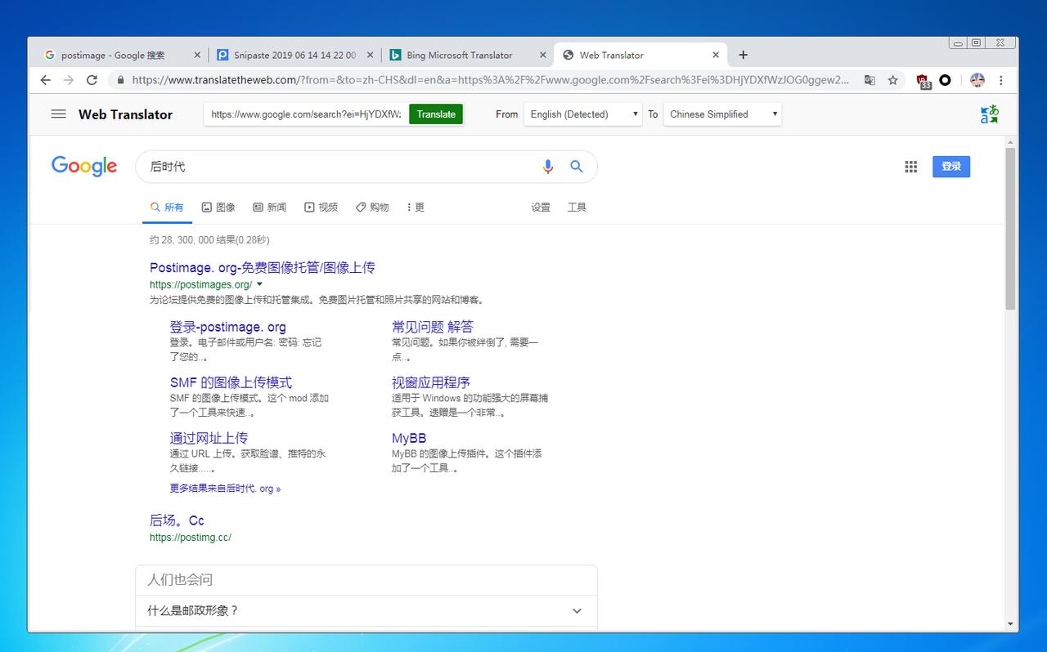This screenshot has height=652, width=1047.
Task: Click the Web Translator language logo icon
Action: [990, 114]
